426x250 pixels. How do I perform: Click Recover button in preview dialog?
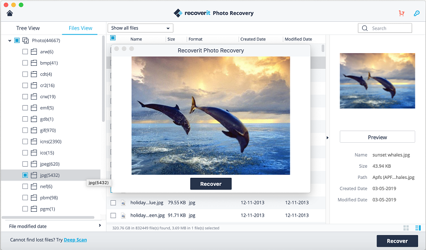tap(211, 184)
